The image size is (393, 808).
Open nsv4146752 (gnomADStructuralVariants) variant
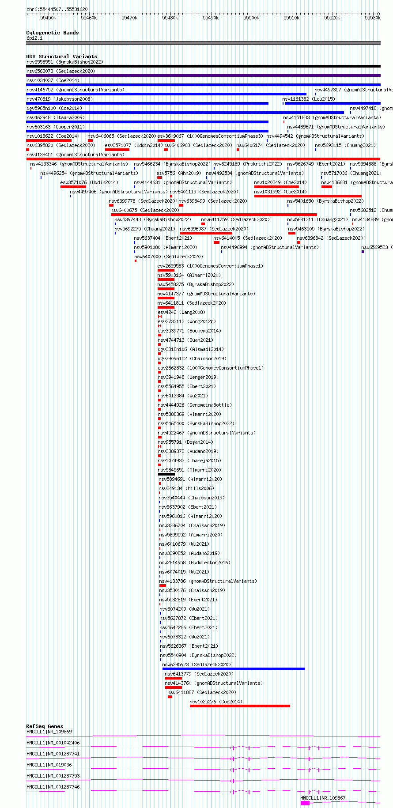click(76, 90)
